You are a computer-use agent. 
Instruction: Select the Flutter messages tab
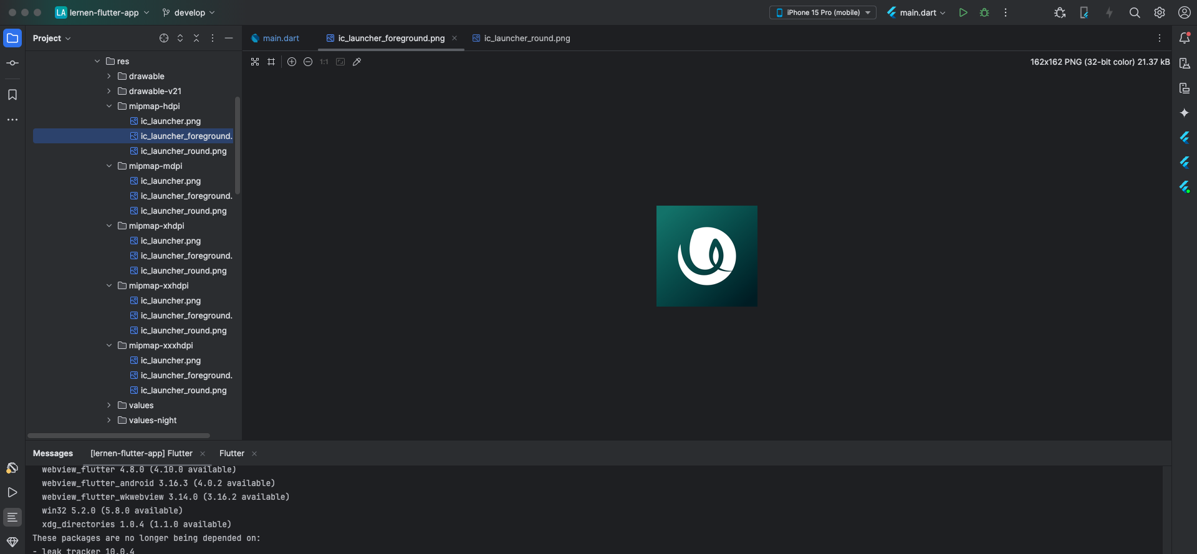click(x=232, y=453)
